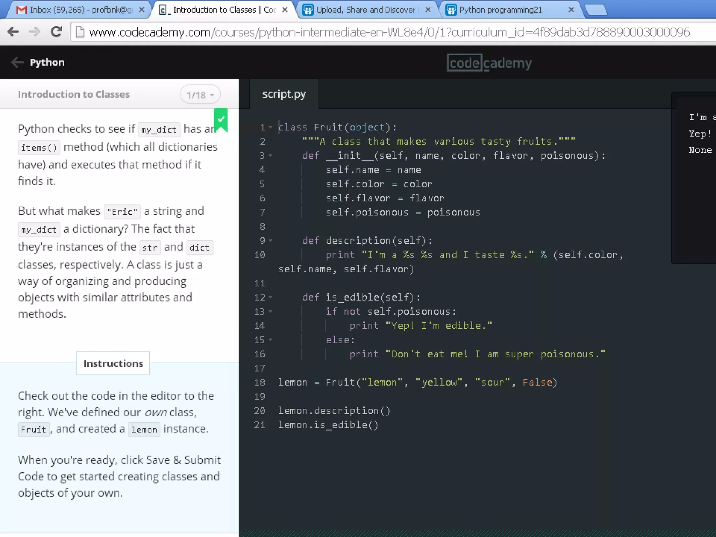Reload the page with refresh icon

pyautogui.click(x=56, y=32)
